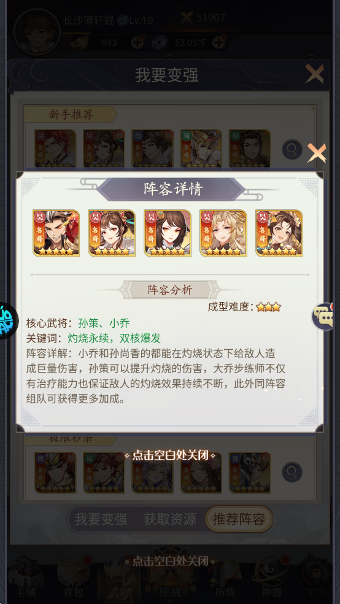Add more gold ingots with plus icon
Screen dimensions: 340x604
(137, 42)
